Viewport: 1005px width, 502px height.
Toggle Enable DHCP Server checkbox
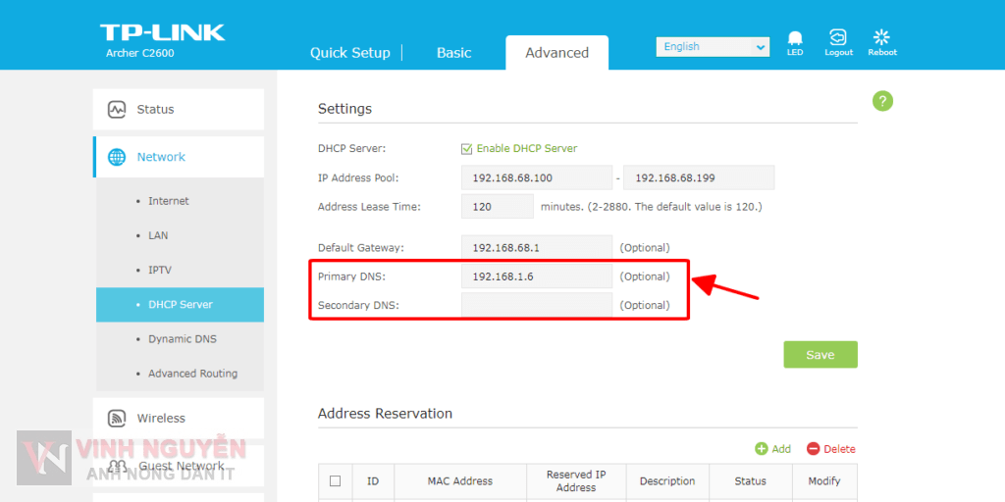pyautogui.click(x=467, y=149)
